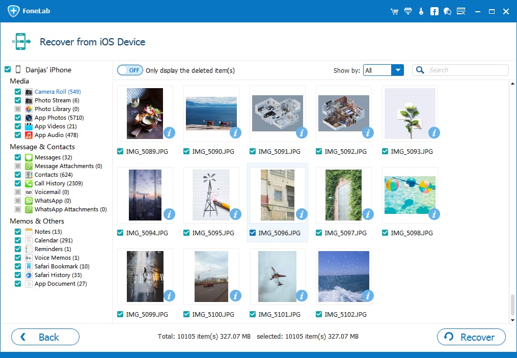Click the IMG_5102.JPG ocean thumbnail
517x358 pixels.
point(343,277)
